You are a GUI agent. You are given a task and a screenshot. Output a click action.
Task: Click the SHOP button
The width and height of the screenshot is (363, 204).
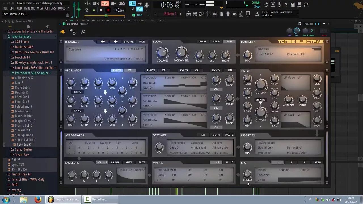[x=203, y=41]
